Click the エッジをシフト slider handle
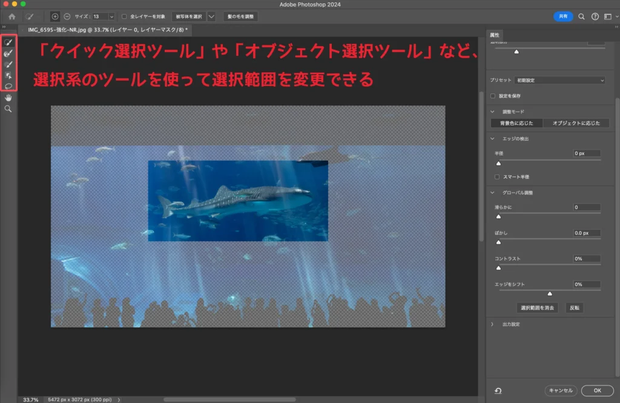 point(550,293)
